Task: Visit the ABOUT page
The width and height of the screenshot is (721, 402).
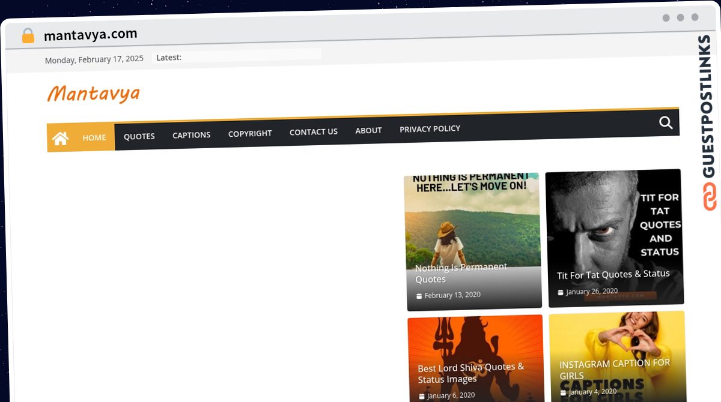Action: 368,130
